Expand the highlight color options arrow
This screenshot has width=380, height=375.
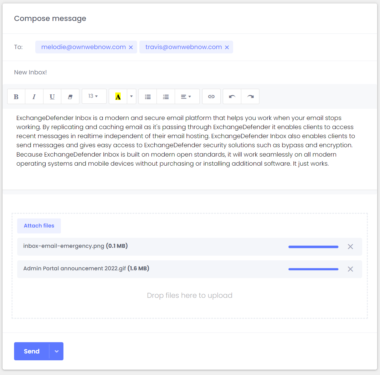coord(132,96)
